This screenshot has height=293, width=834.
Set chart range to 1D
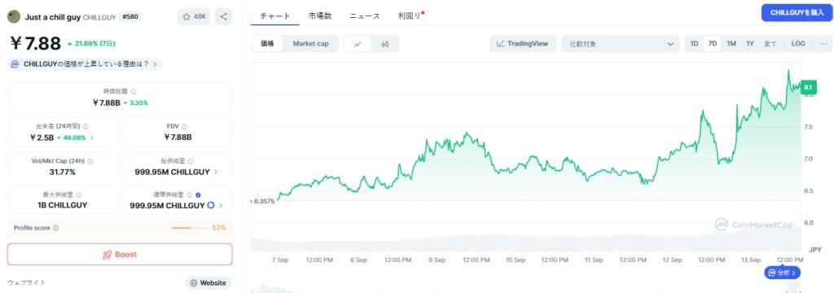[x=694, y=44]
